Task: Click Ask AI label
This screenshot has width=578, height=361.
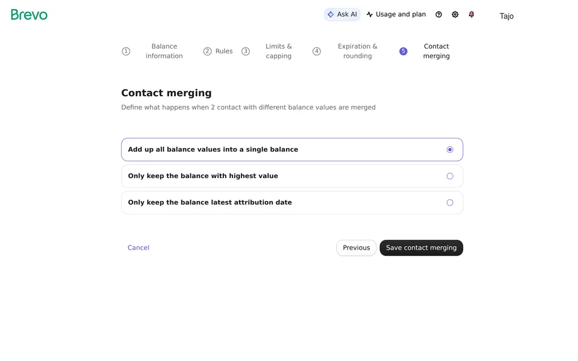Action: tap(347, 14)
